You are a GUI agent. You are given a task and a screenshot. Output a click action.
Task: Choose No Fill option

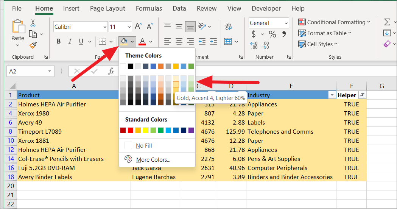pyautogui.click(x=157, y=146)
